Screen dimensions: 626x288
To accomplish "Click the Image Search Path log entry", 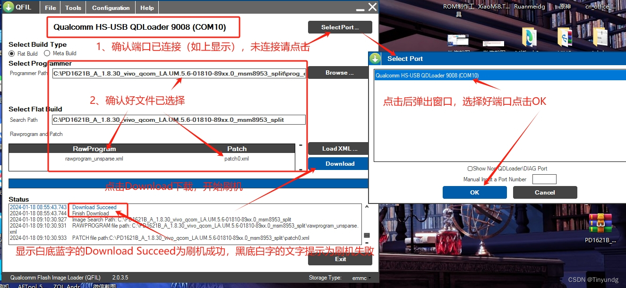I will 181,220.
